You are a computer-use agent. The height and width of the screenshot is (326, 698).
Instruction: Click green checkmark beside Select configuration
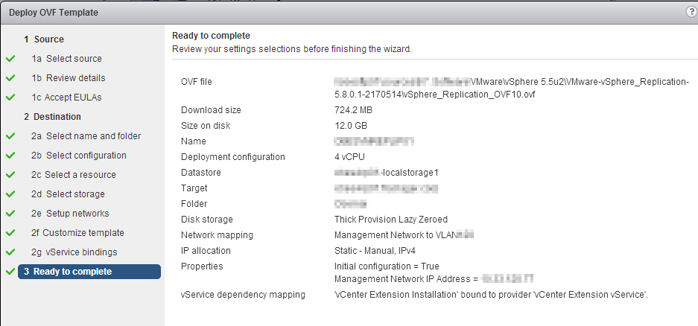pyautogui.click(x=10, y=156)
